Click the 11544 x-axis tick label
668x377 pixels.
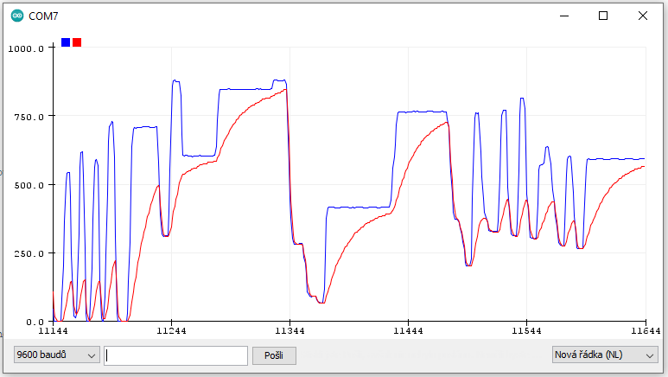click(x=526, y=331)
